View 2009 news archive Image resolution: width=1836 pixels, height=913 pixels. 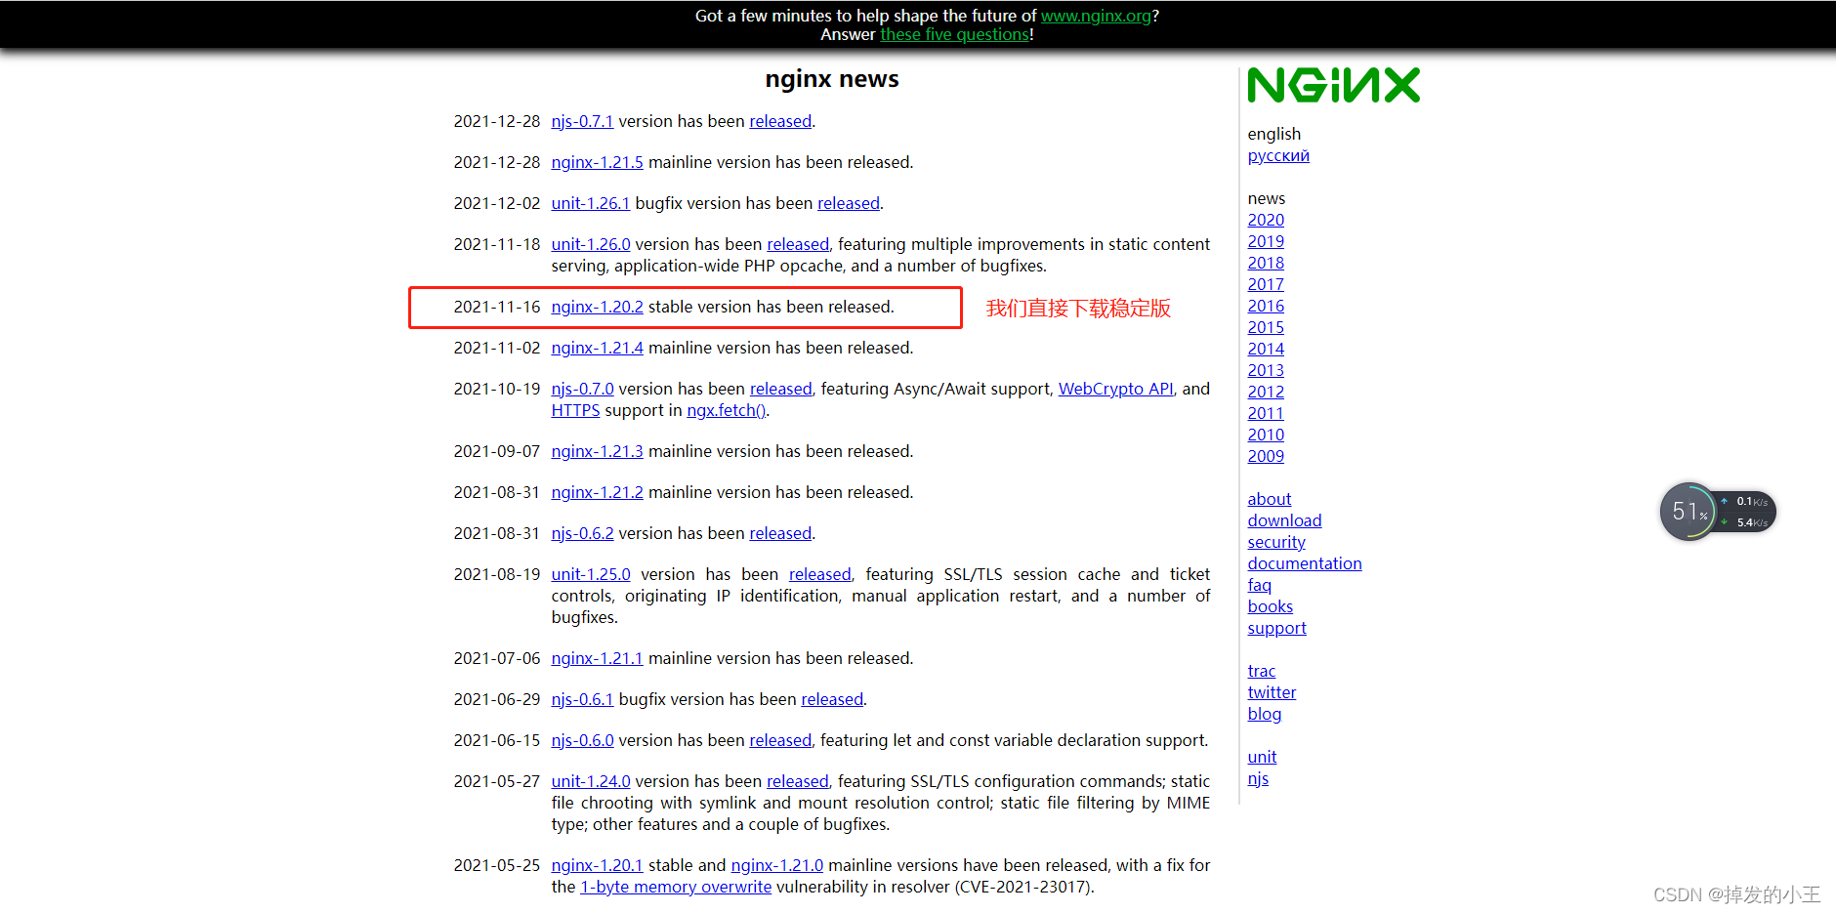(x=1266, y=456)
